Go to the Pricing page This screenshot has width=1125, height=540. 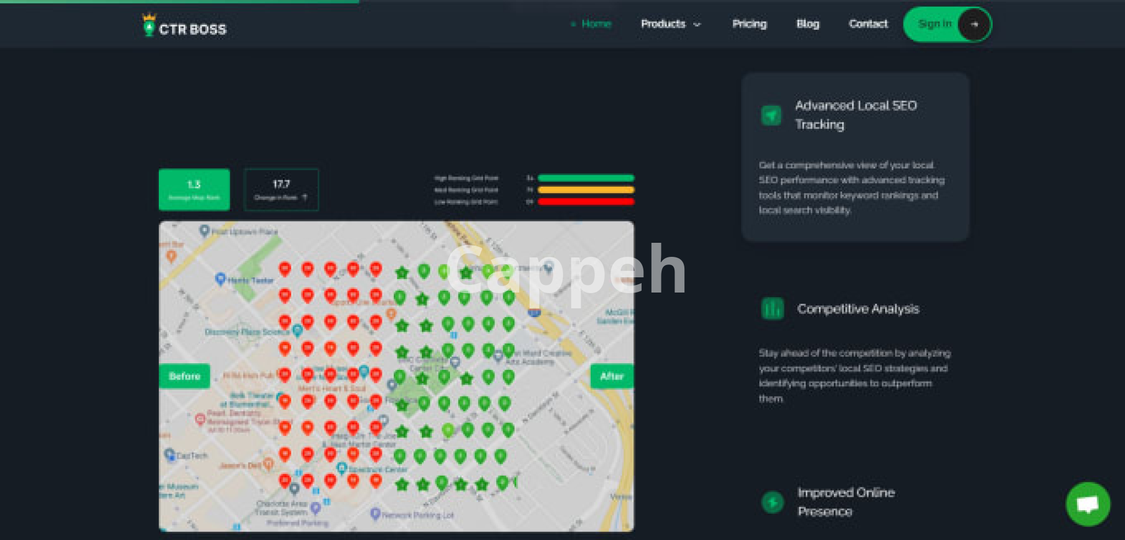(749, 24)
